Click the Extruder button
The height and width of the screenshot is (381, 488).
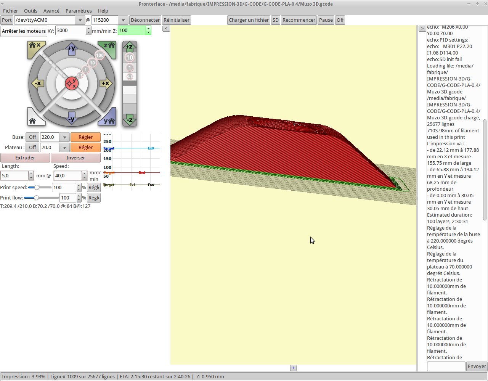point(25,158)
